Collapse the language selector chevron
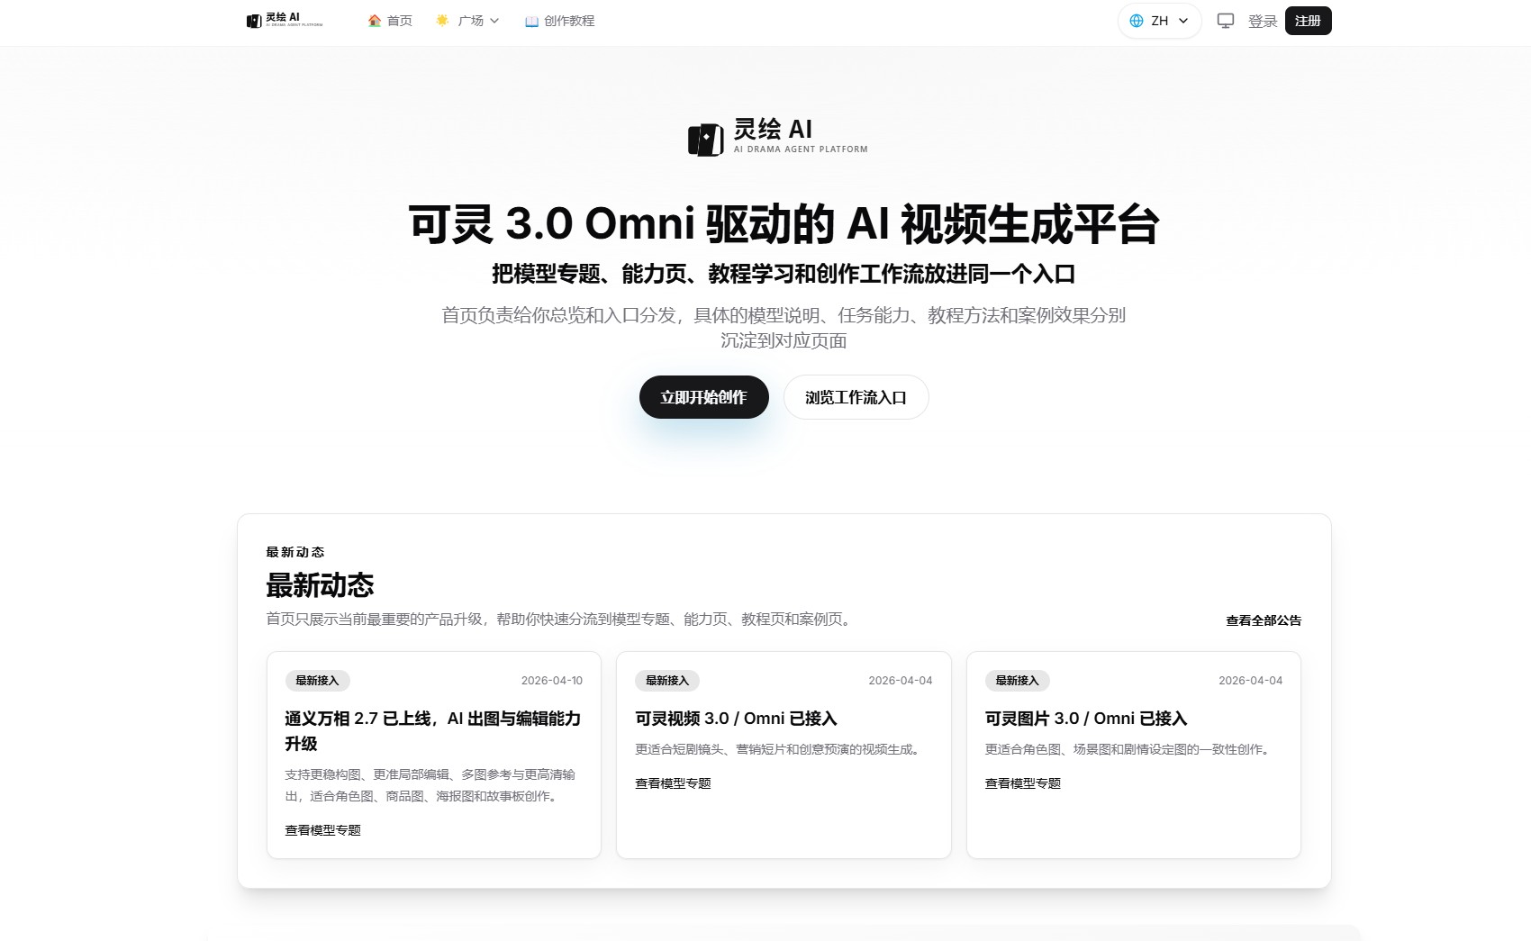This screenshot has width=1531, height=941. point(1184,20)
